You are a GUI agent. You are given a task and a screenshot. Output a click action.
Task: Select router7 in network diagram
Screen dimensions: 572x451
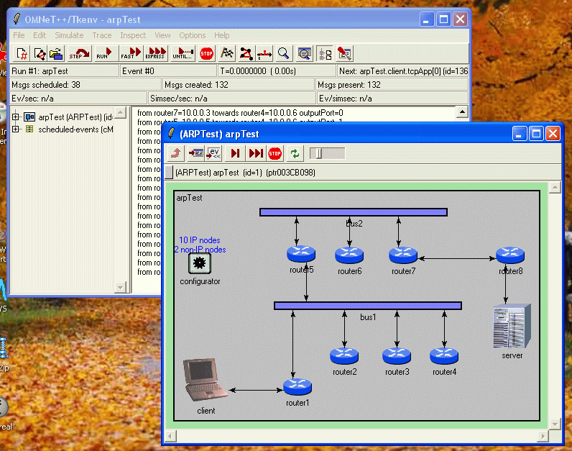[402, 255]
